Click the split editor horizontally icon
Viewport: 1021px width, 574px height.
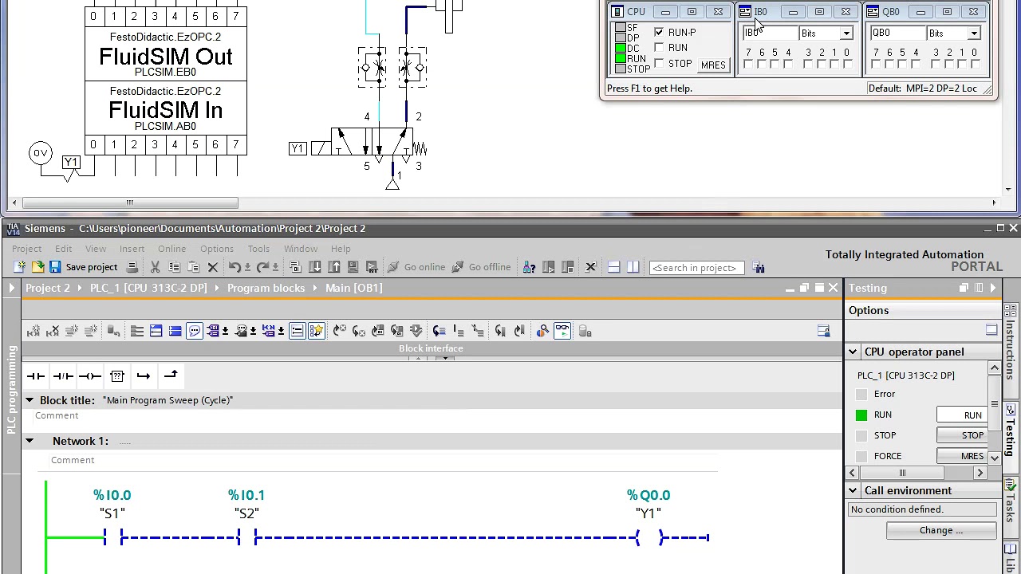[x=613, y=267]
